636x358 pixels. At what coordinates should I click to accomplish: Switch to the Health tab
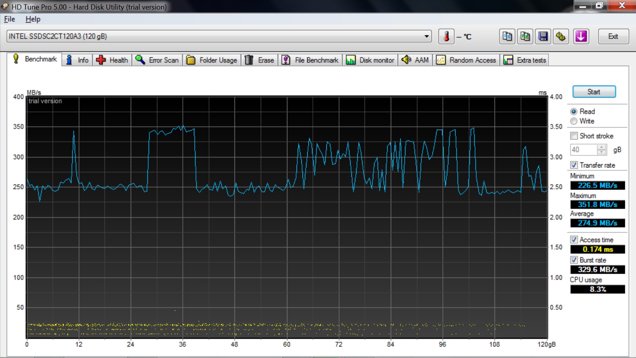112,60
